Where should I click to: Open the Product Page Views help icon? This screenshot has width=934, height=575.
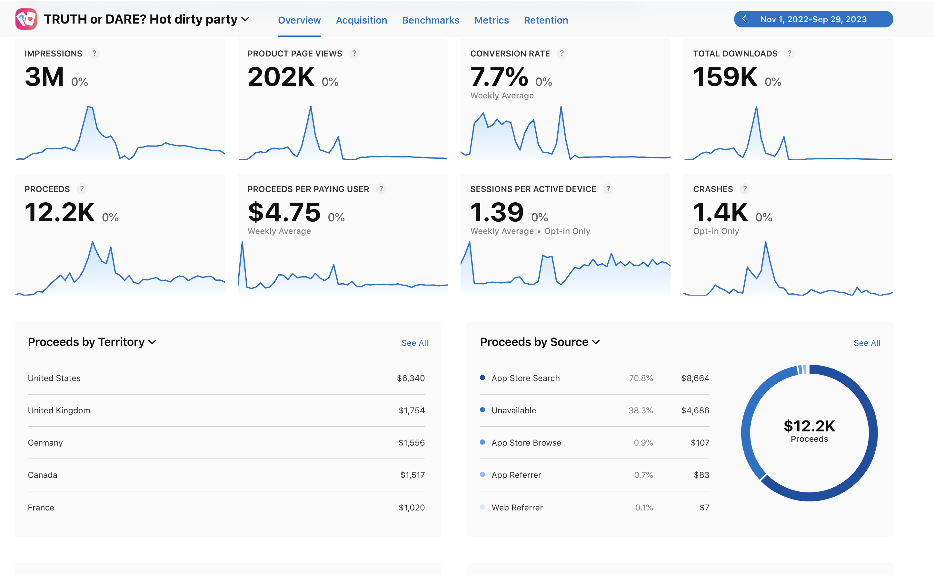[354, 53]
